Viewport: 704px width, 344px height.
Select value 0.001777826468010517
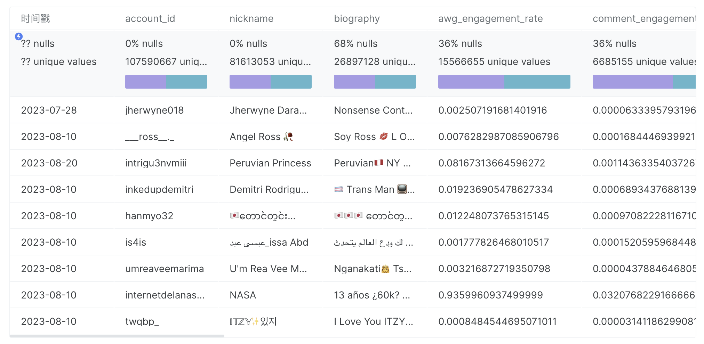point(494,242)
